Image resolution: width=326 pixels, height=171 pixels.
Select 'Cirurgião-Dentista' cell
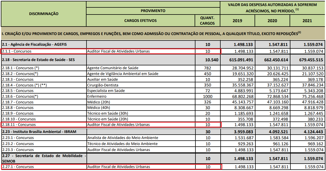pos(103,85)
